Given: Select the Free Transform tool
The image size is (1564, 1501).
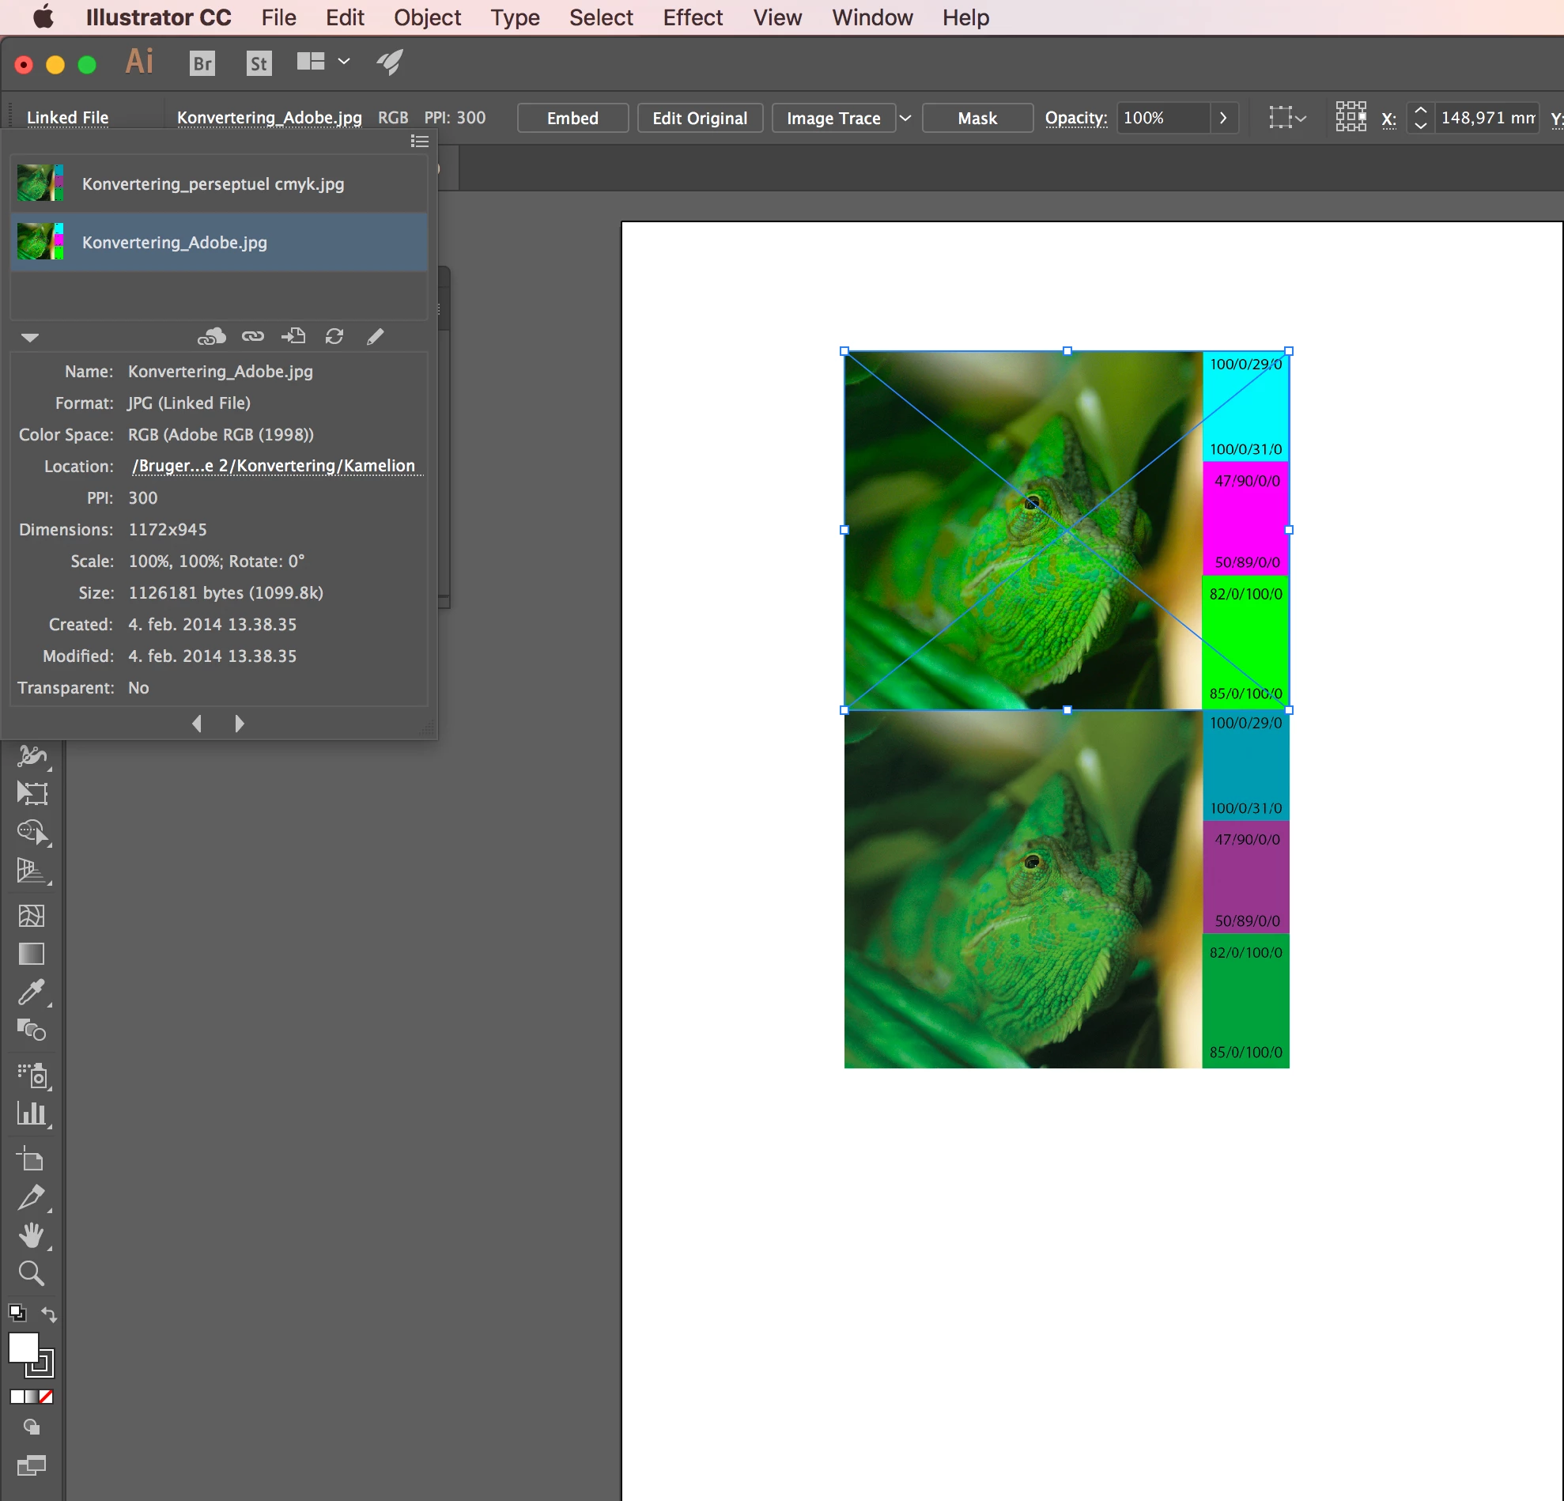Looking at the screenshot, I should [x=31, y=793].
